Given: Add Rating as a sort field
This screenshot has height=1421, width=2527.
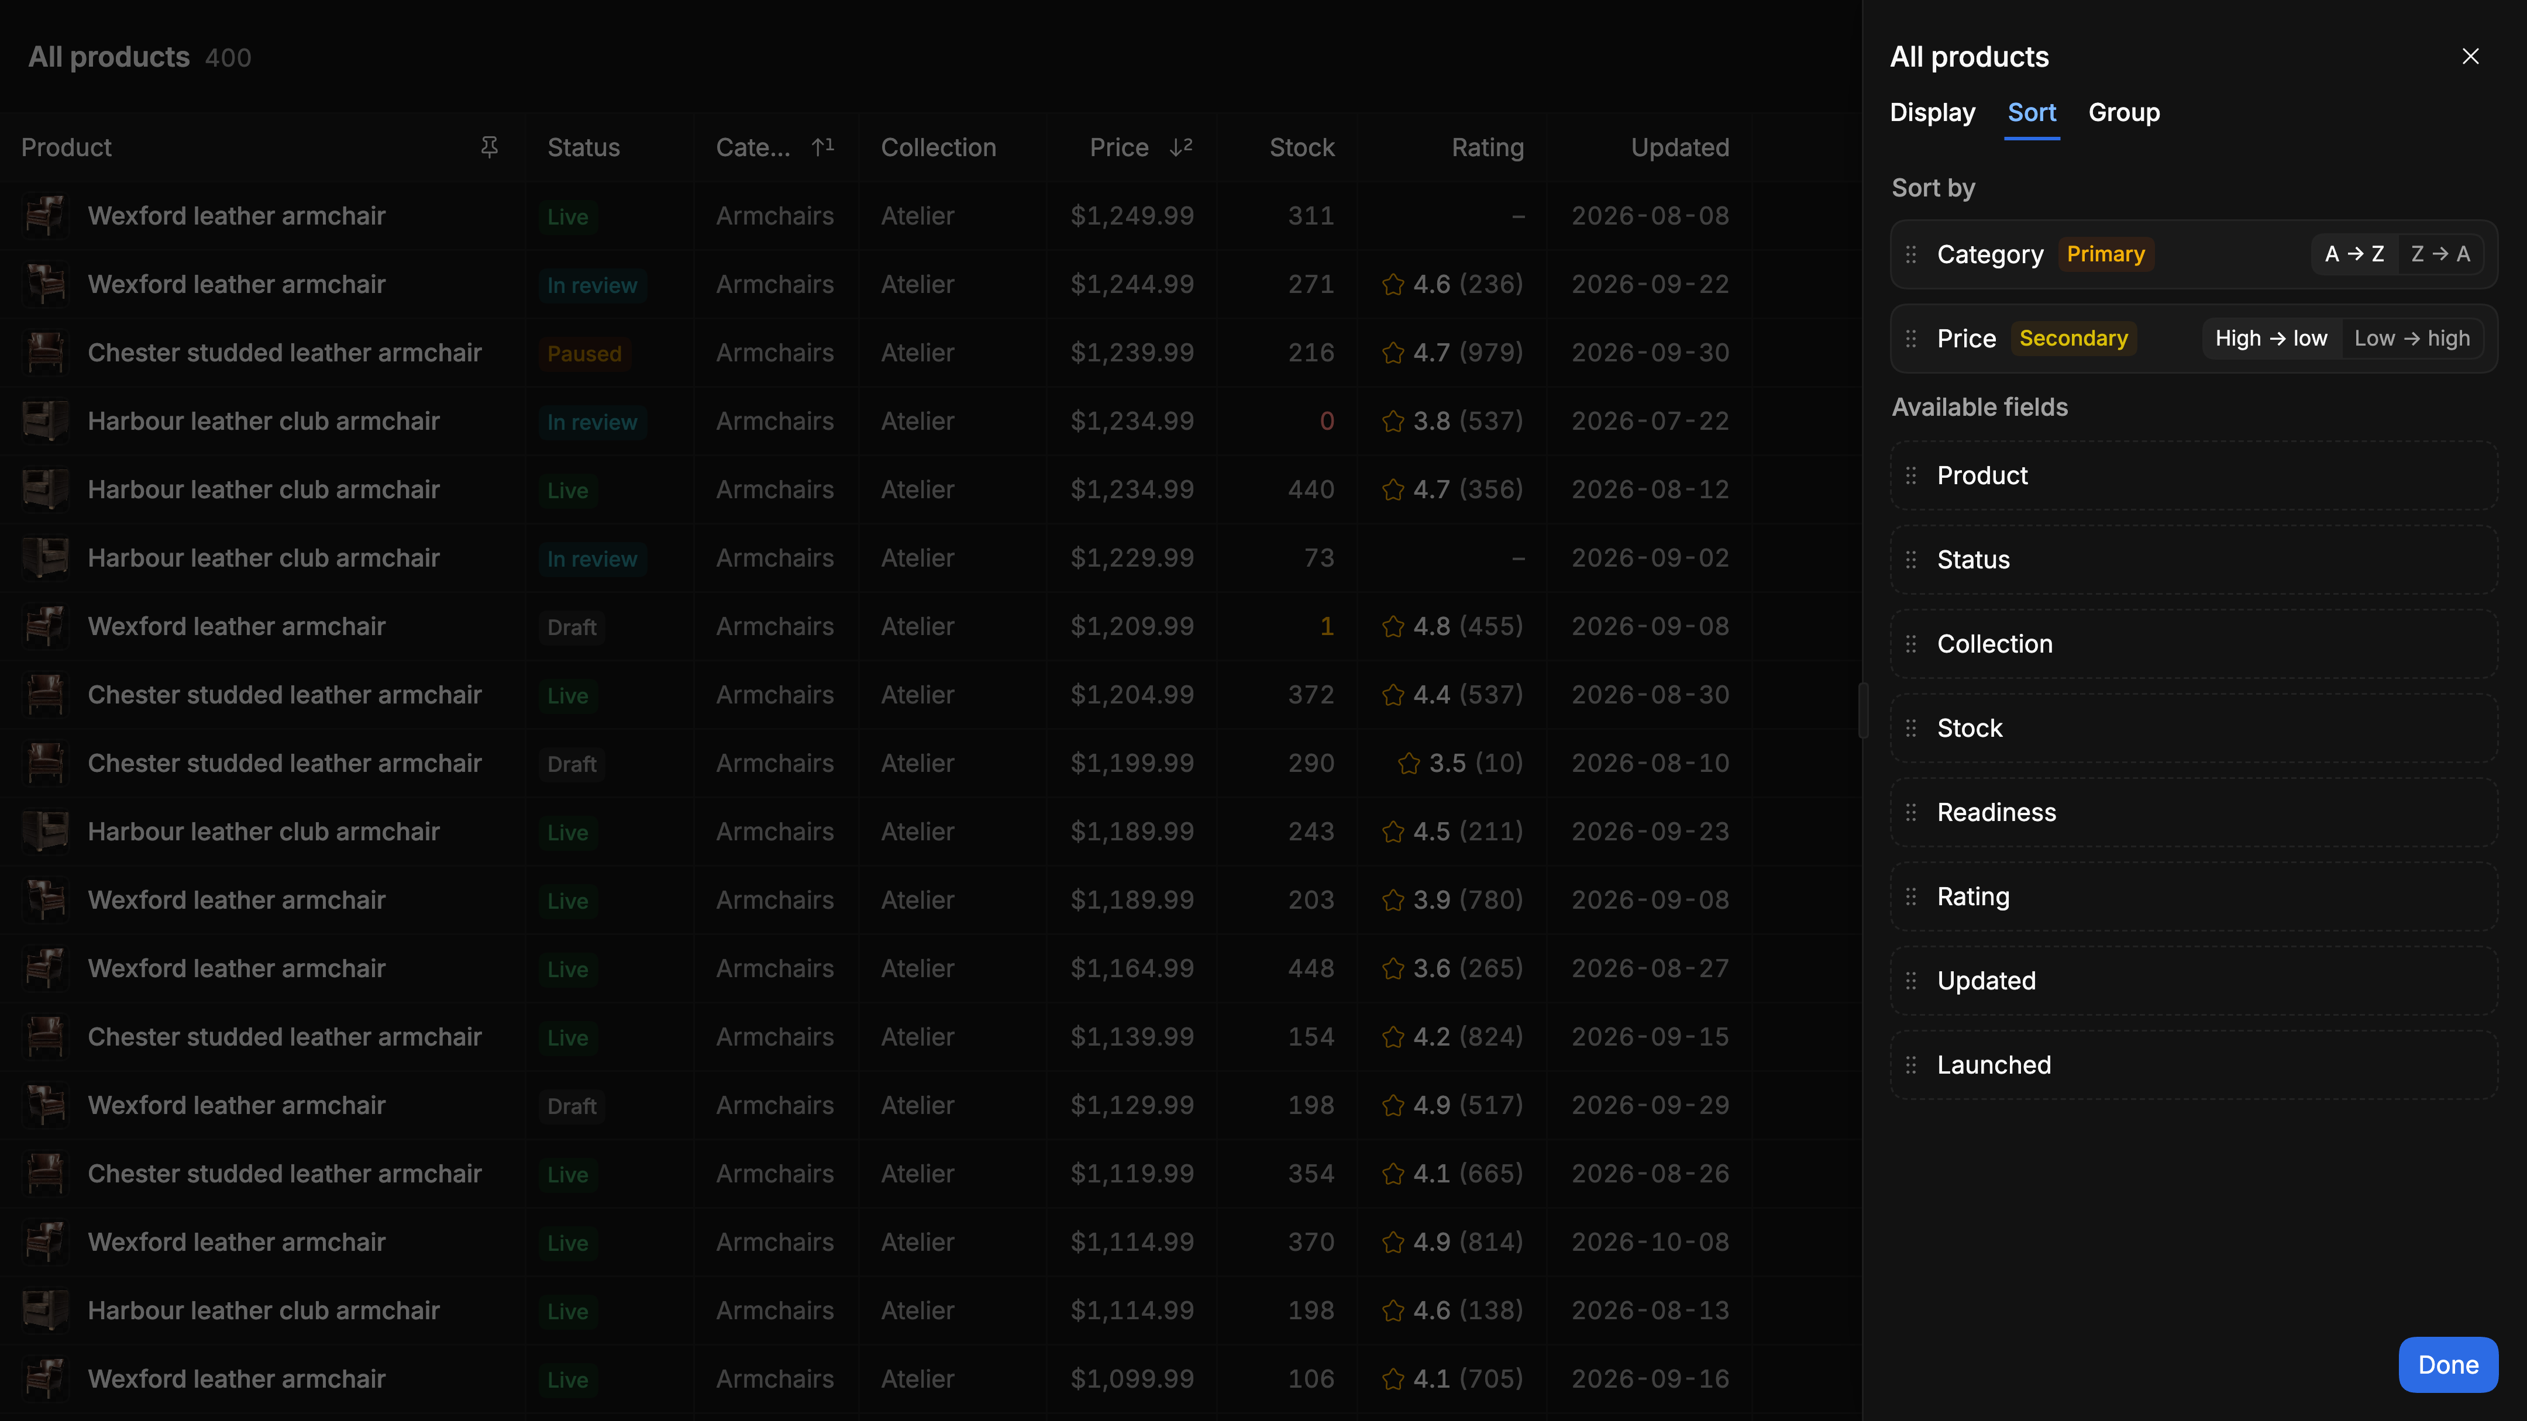Looking at the screenshot, I should pyautogui.click(x=2194, y=897).
